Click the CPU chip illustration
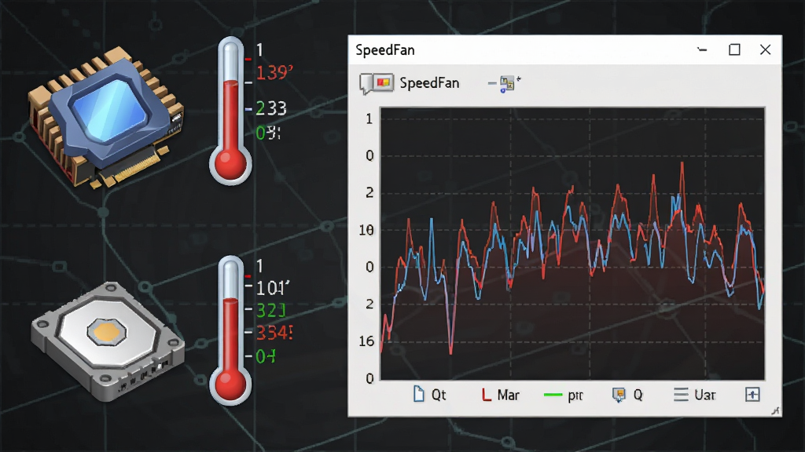This screenshot has width=805, height=452. coord(106,117)
